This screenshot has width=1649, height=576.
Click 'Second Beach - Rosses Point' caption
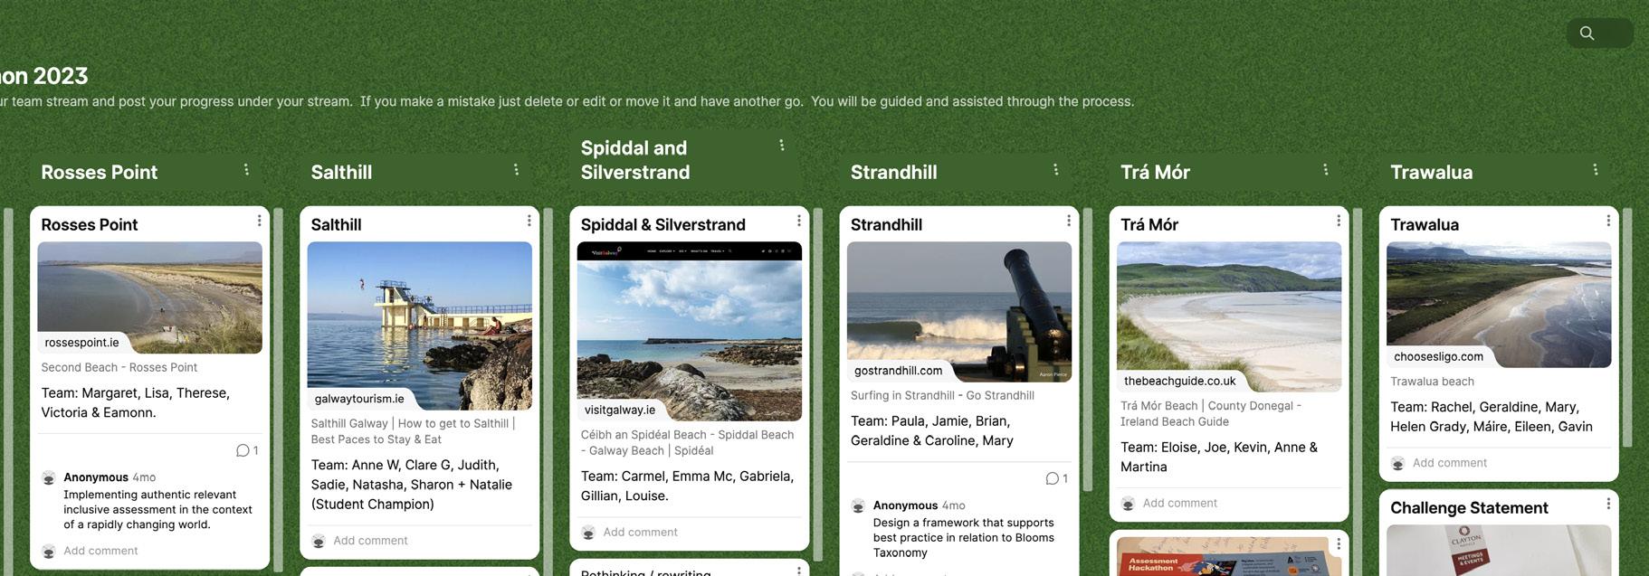pyautogui.click(x=119, y=367)
